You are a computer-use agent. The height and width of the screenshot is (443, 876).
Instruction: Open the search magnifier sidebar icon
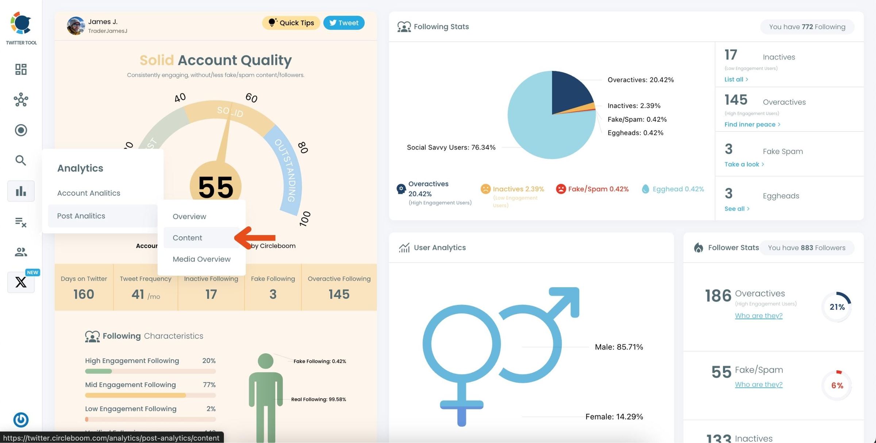tap(21, 160)
